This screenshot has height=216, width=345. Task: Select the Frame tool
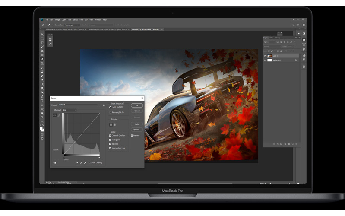pyautogui.click(x=42, y=55)
